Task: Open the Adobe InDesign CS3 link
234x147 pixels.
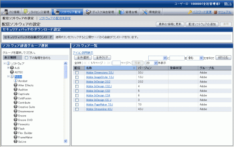Action: [x=98, y=91]
